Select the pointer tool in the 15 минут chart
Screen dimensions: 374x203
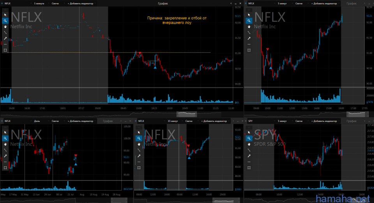pyautogui.click(x=139, y=132)
